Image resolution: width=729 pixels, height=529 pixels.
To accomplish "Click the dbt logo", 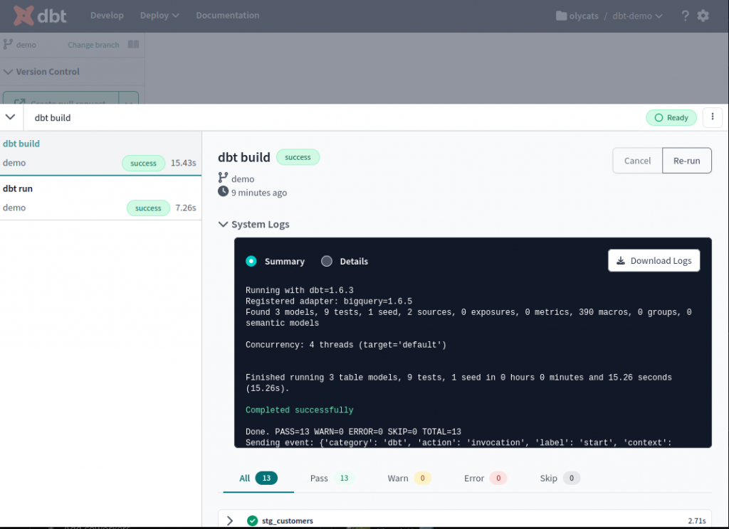I will pyautogui.click(x=40, y=16).
